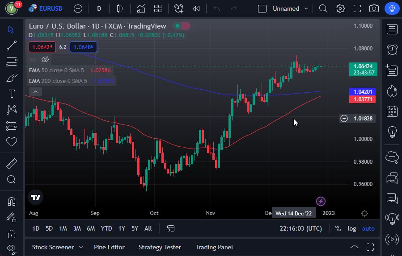
Task: Switch to the Pine Editor tab
Action: (x=109, y=247)
